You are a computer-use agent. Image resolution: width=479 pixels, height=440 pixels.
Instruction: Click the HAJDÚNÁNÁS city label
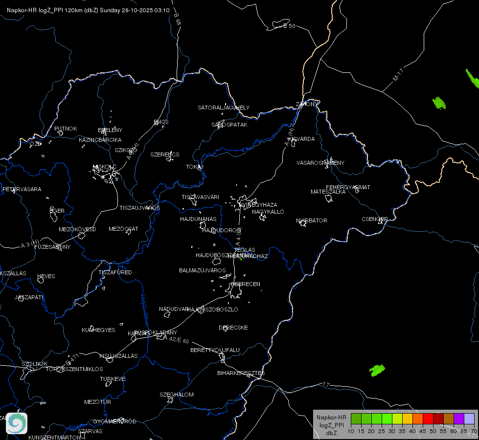coord(198,219)
